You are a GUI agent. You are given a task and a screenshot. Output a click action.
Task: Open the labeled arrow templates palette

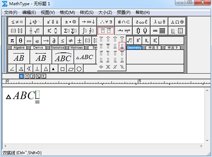pyautogui.click(x=124, y=31)
